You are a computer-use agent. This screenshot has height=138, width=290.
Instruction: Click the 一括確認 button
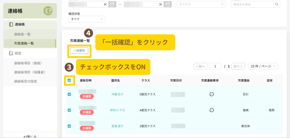pos(79,51)
